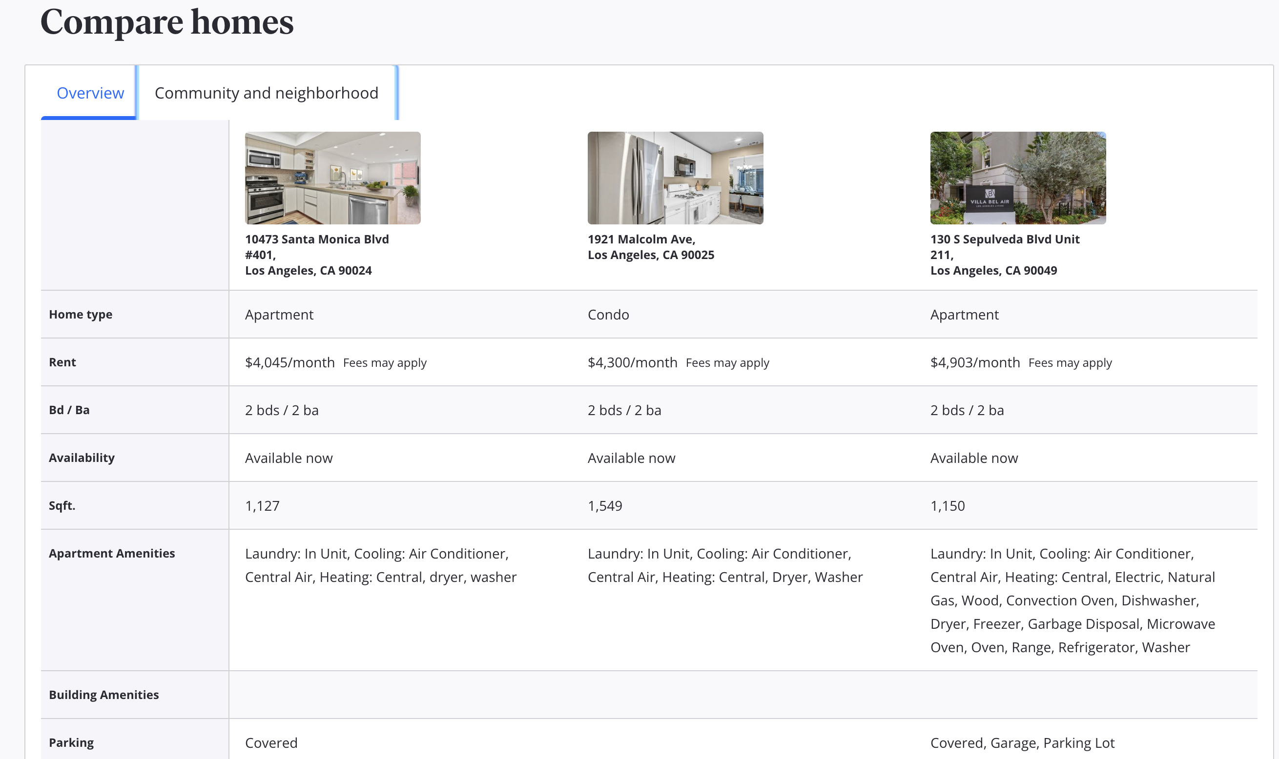Click the 1,127 sqft value

[x=262, y=506]
